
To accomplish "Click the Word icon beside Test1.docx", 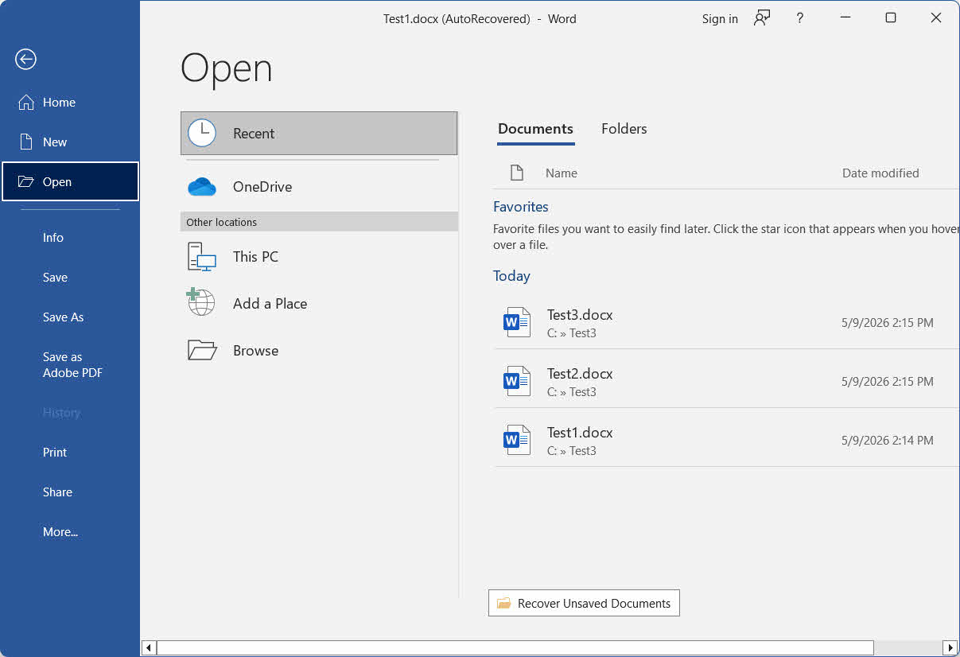I will 517,440.
